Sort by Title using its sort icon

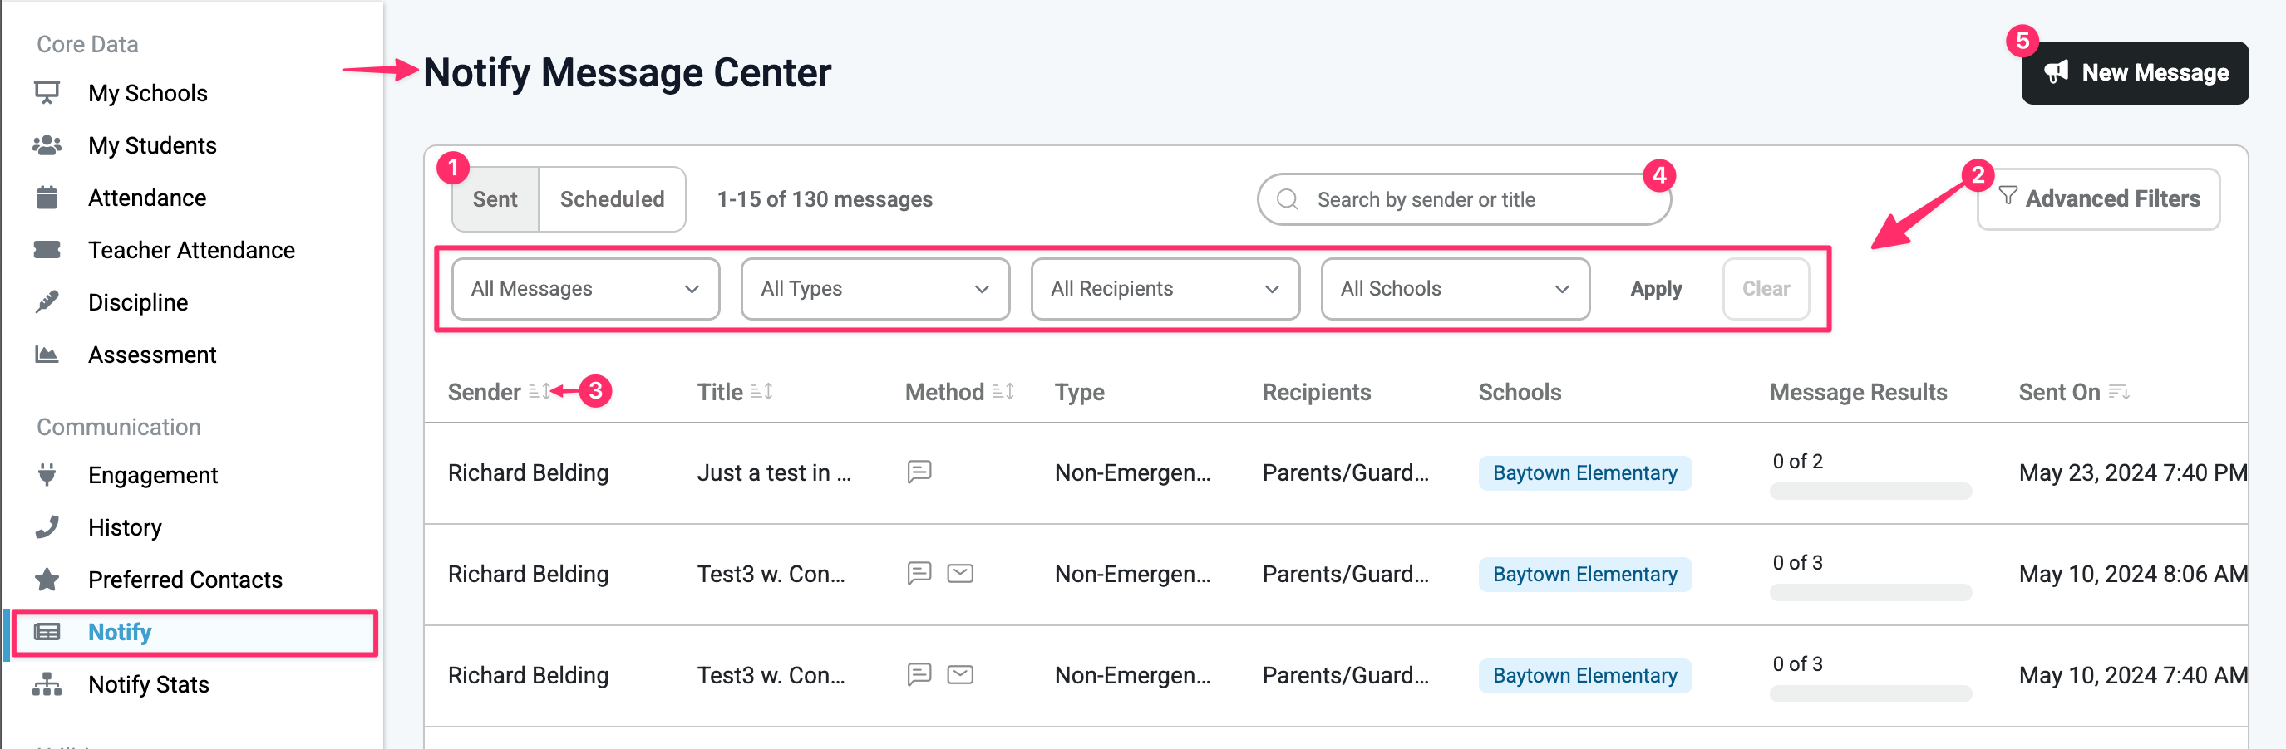761,392
